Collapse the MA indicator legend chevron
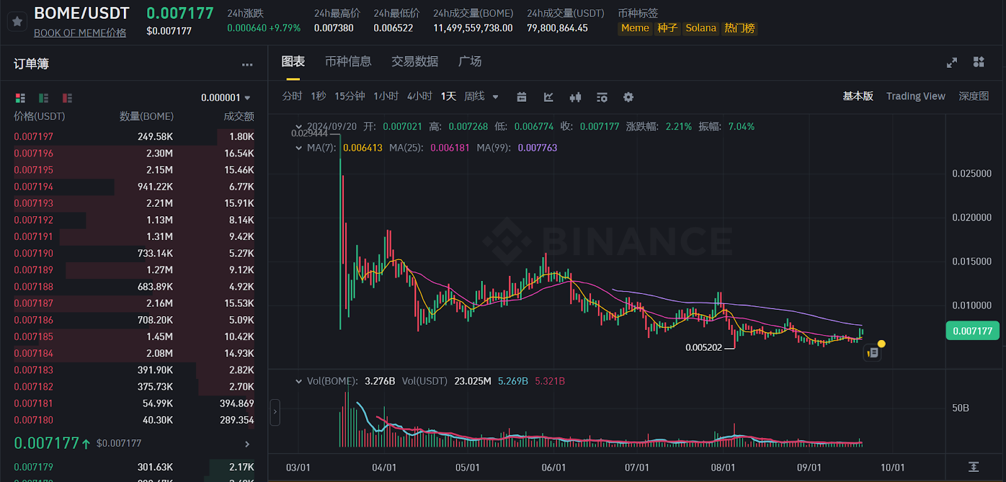This screenshot has width=1006, height=482. click(x=299, y=148)
